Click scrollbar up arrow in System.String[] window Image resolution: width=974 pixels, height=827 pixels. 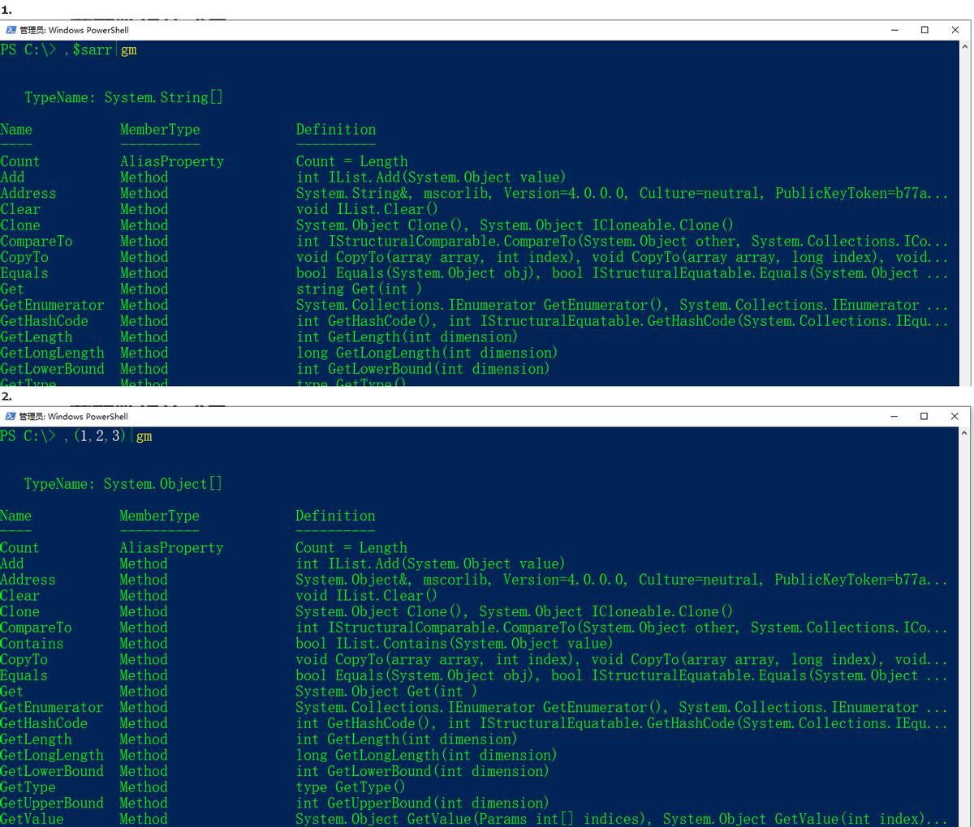tap(965, 47)
